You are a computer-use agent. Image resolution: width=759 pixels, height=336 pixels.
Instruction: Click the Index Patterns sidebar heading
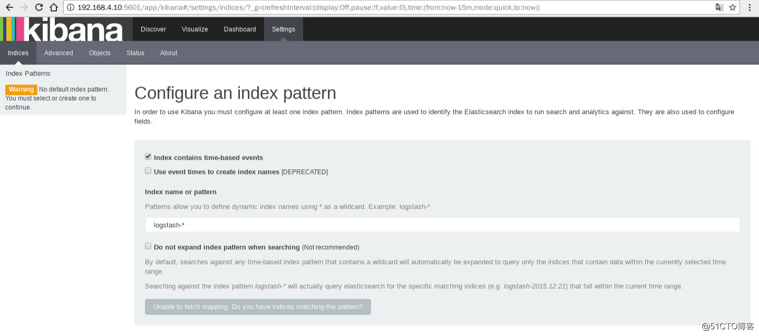pyautogui.click(x=28, y=73)
